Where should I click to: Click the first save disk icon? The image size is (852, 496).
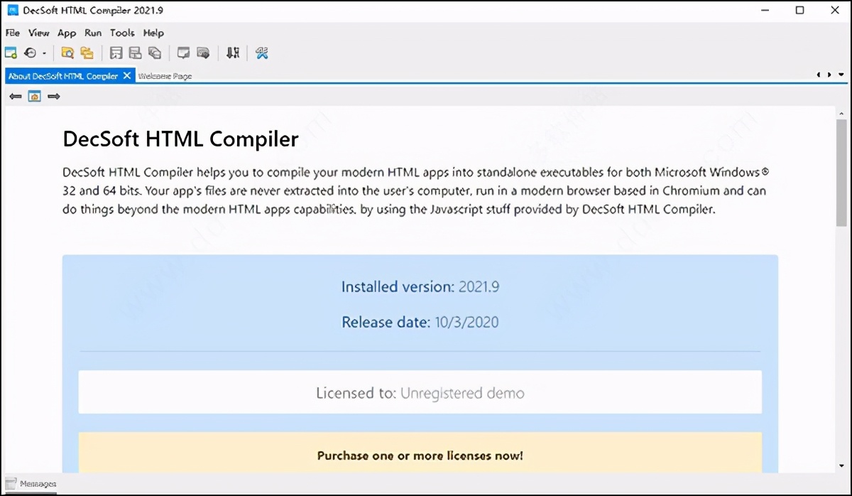(x=116, y=53)
